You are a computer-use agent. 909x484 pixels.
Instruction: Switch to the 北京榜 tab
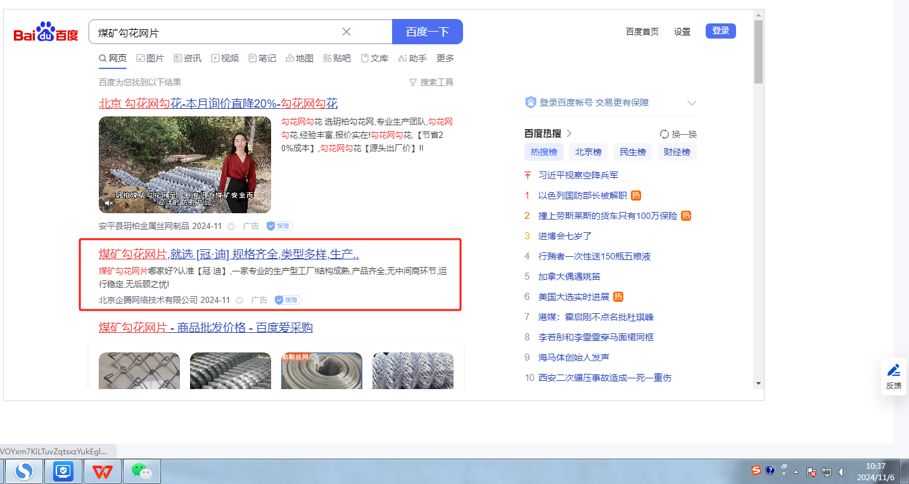[x=588, y=152]
